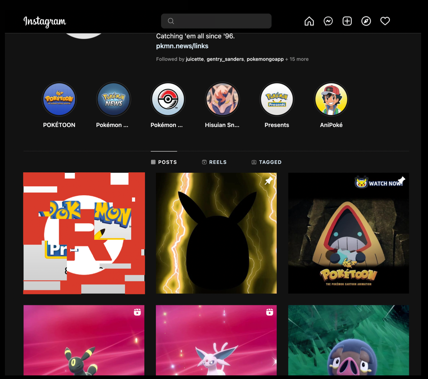The width and height of the screenshot is (428, 379).
Task: Open the Presents story highlight
Action: coord(277,99)
